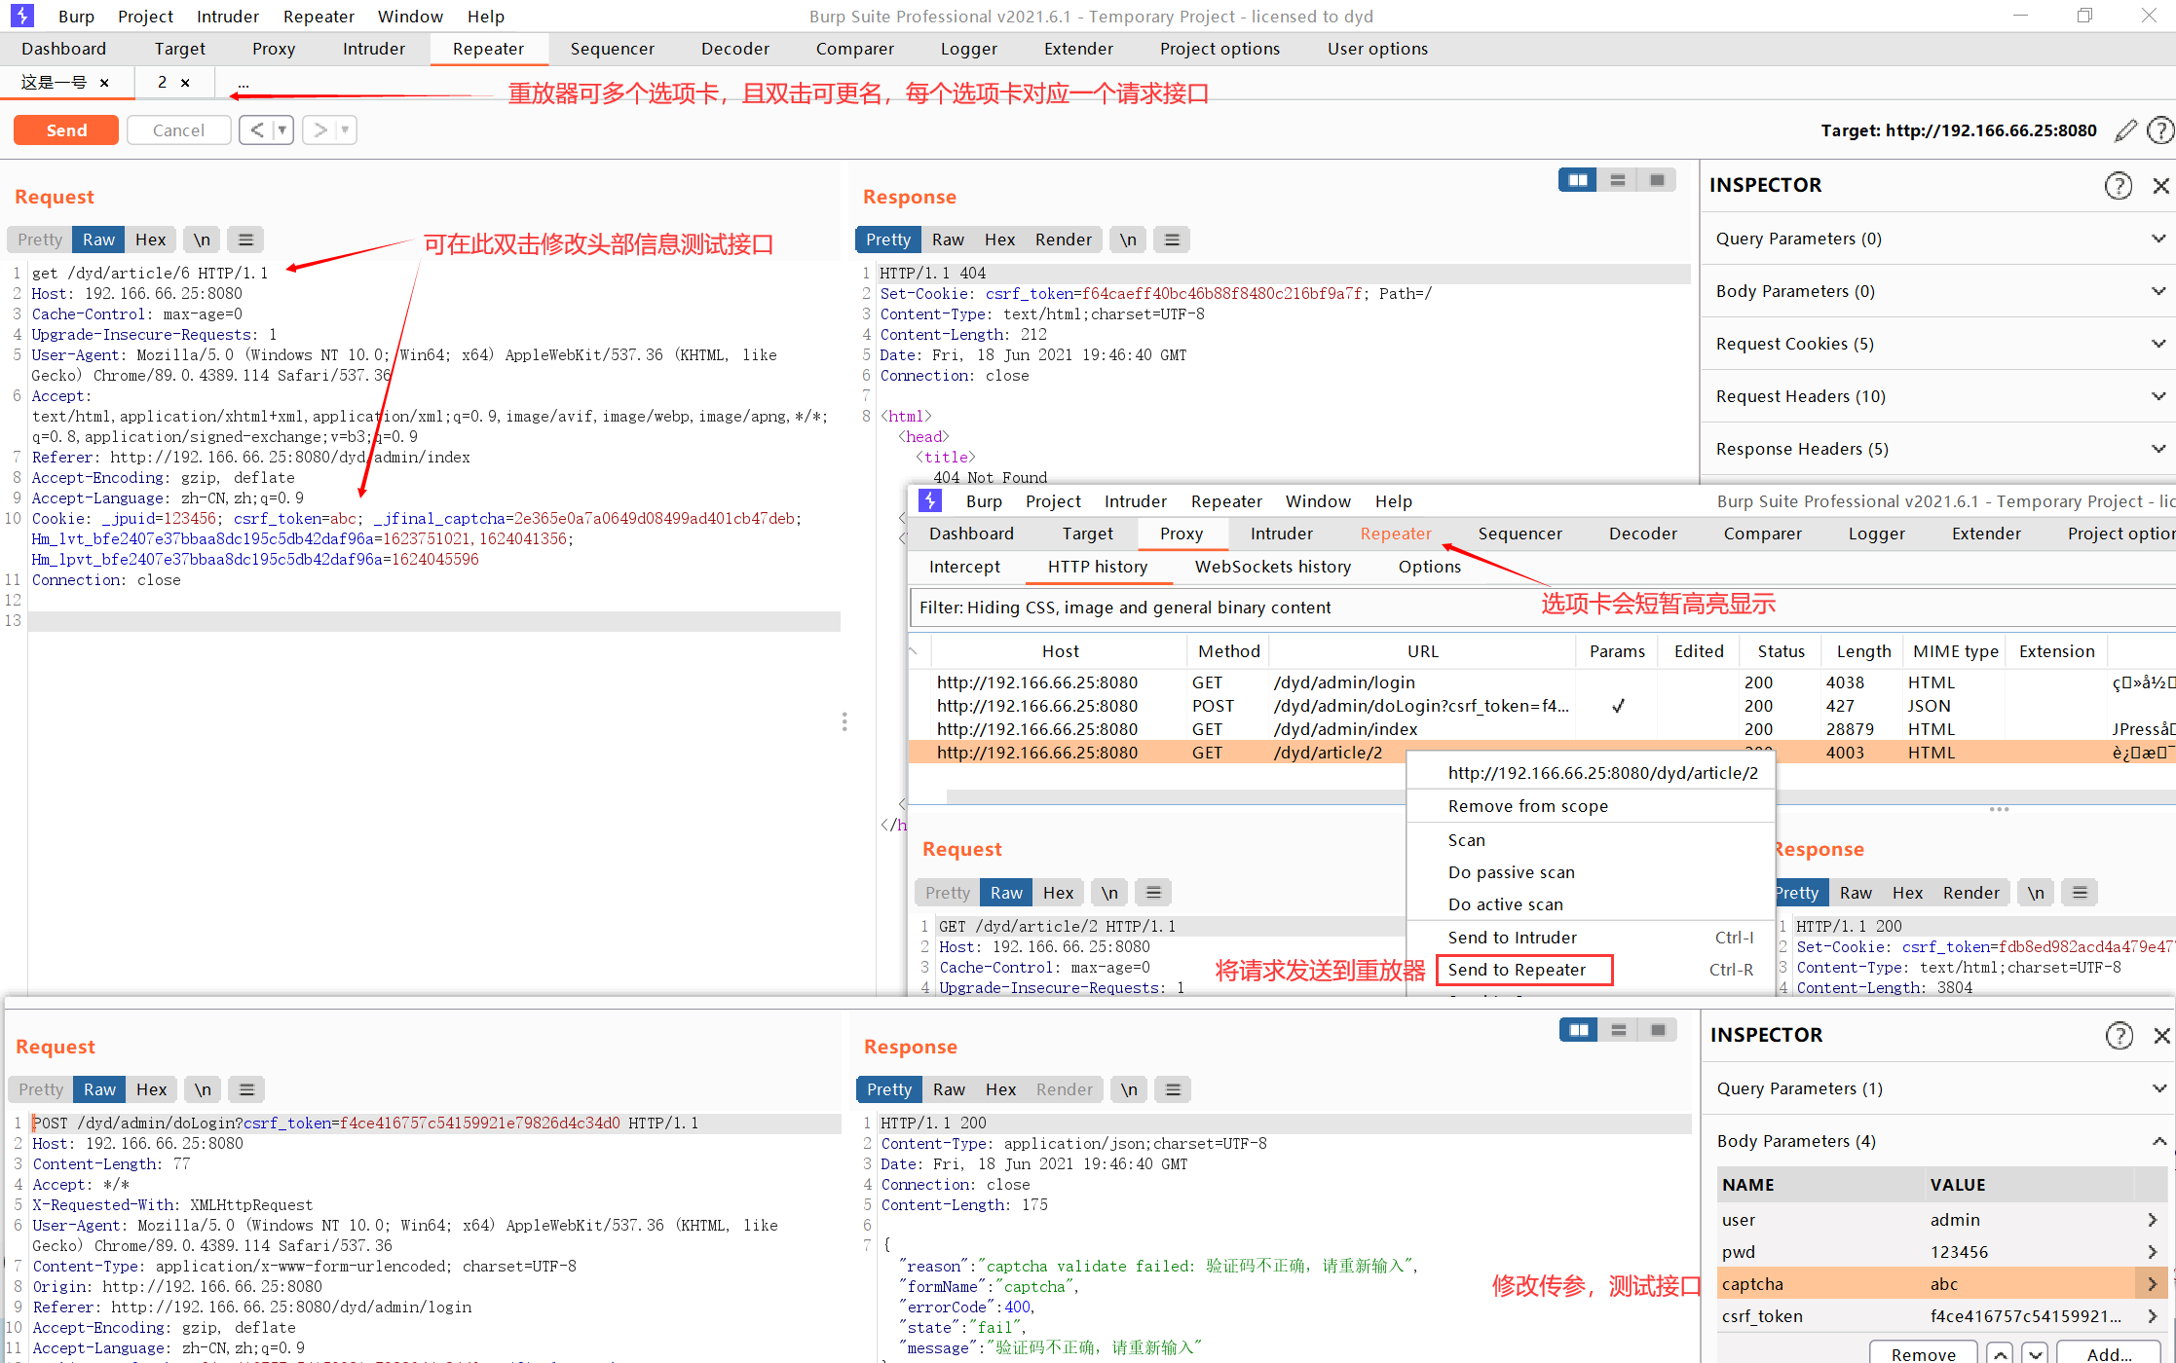This screenshot has height=1363, width=2176.
Task: Open the Decoder main tab
Action: coord(735,49)
